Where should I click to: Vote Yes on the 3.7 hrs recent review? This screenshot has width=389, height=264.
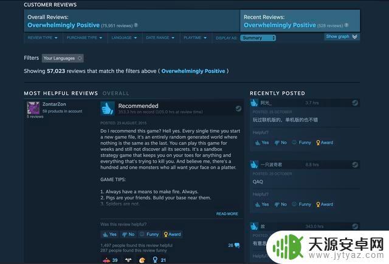click(x=262, y=143)
